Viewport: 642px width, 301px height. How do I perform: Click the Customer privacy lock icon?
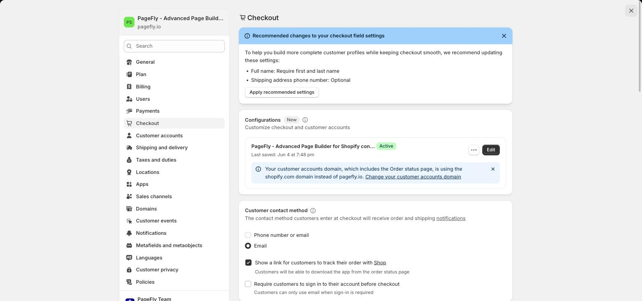pyautogui.click(x=129, y=270)
